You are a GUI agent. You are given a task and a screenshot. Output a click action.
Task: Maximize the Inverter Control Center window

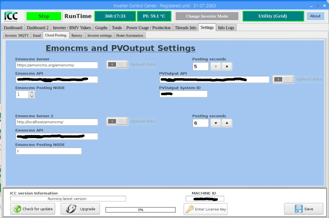pyautogui.click(x=318, y=6)
